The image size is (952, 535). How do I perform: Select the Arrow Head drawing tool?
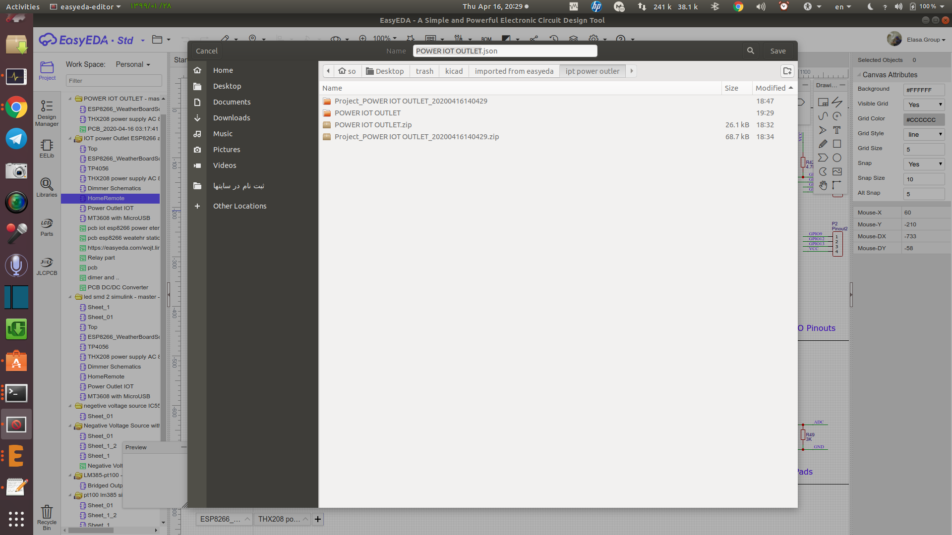coord(823,130)
